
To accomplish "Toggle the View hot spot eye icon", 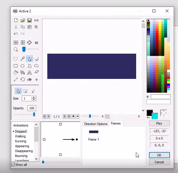I will tap(30, 80).
